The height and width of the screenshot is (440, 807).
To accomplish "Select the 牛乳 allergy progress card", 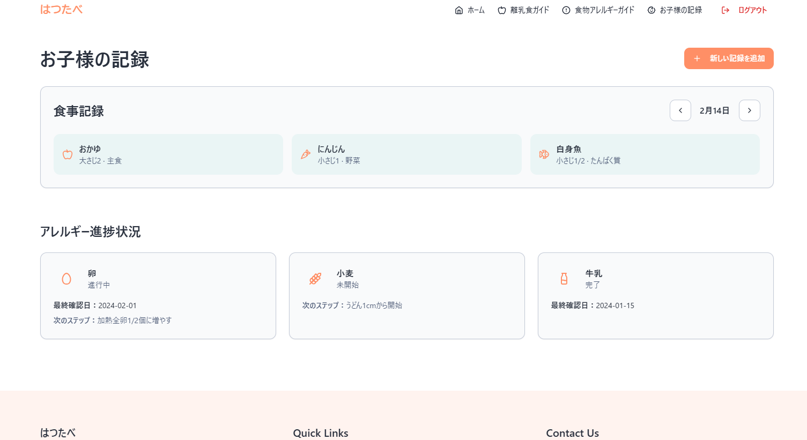I will click(x=656, y=296).
